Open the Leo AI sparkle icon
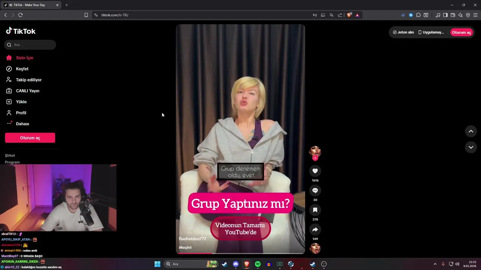Viewport: 481px width, 270px height. (460, 15)
